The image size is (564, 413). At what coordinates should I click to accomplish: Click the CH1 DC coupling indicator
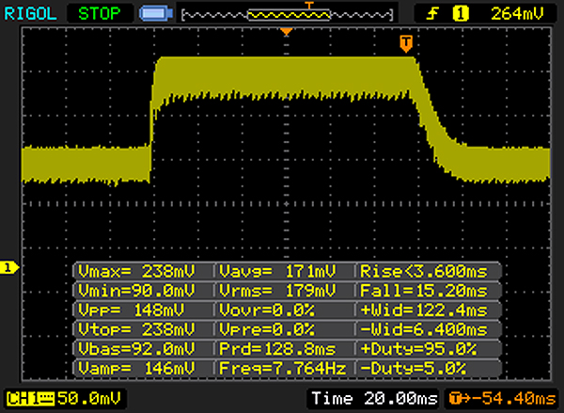click(30, 399)
